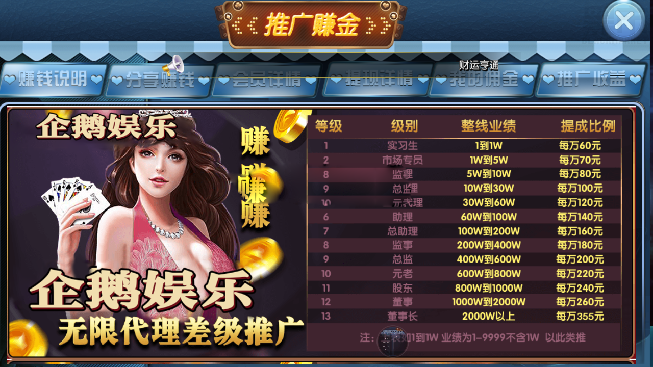The width and height of the screenshot is (653, 367).
Task: Open the 提现详情 tab
Action: pyautogui.click(x=379, y=79)
